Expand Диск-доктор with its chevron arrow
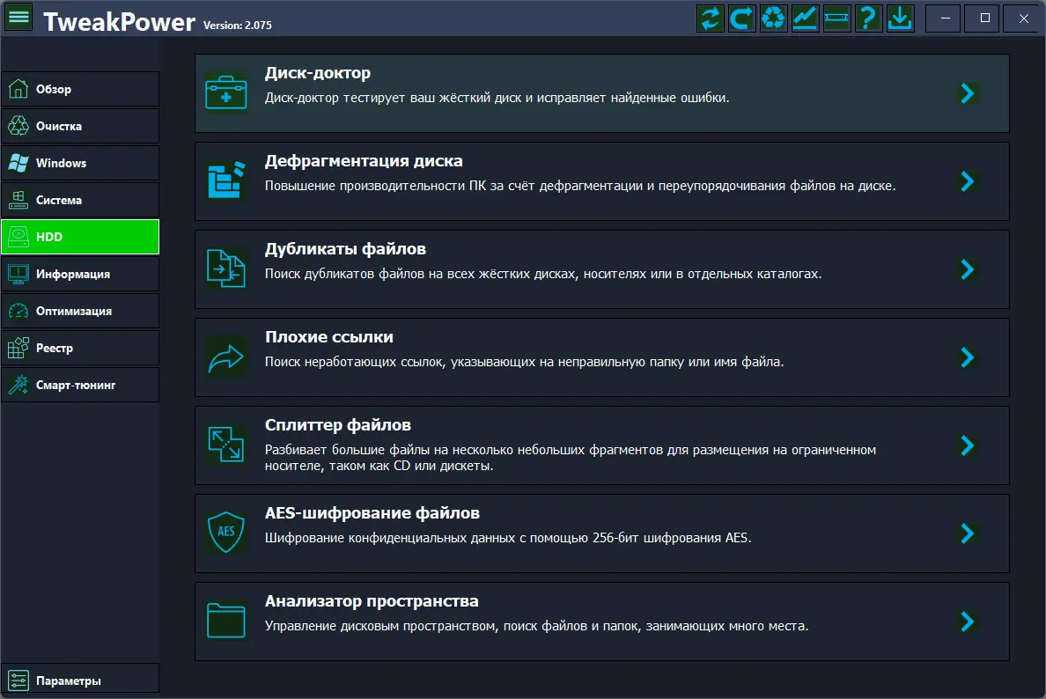The image size is (1046, 699). (968, 93)
